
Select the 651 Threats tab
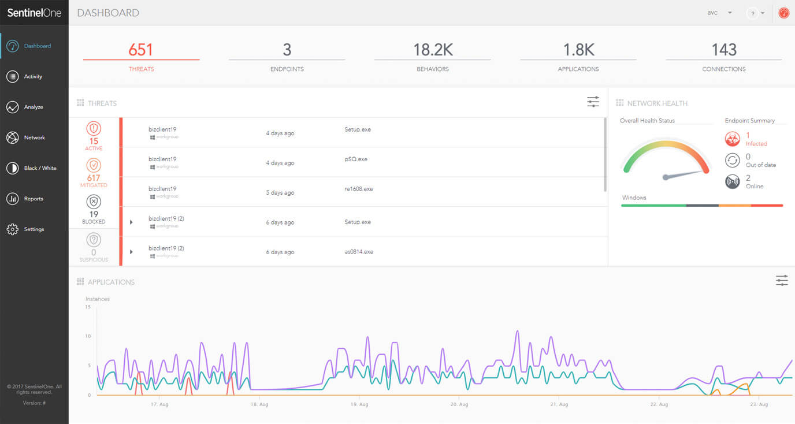coord(141,57)
